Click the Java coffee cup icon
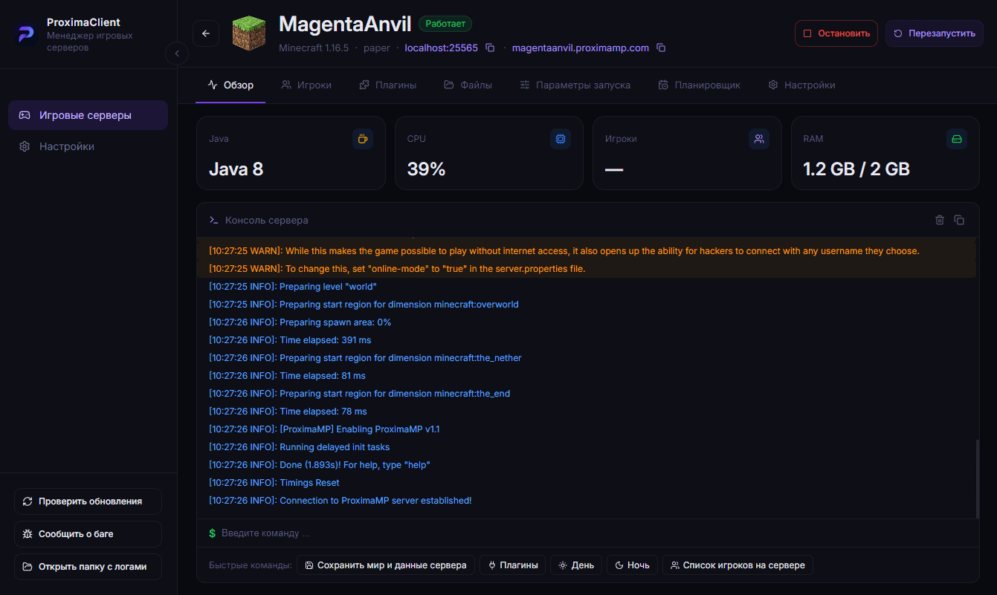Viewport: 997px width, 595px height. 363,139
